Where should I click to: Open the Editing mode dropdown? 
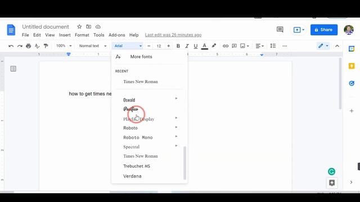click(323, 46)
